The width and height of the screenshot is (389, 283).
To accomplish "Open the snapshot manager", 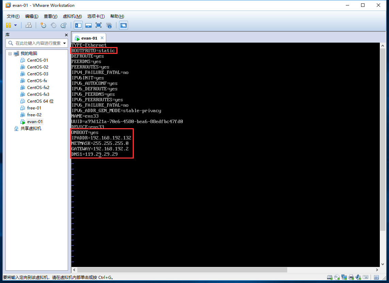I will pos(64,25).
